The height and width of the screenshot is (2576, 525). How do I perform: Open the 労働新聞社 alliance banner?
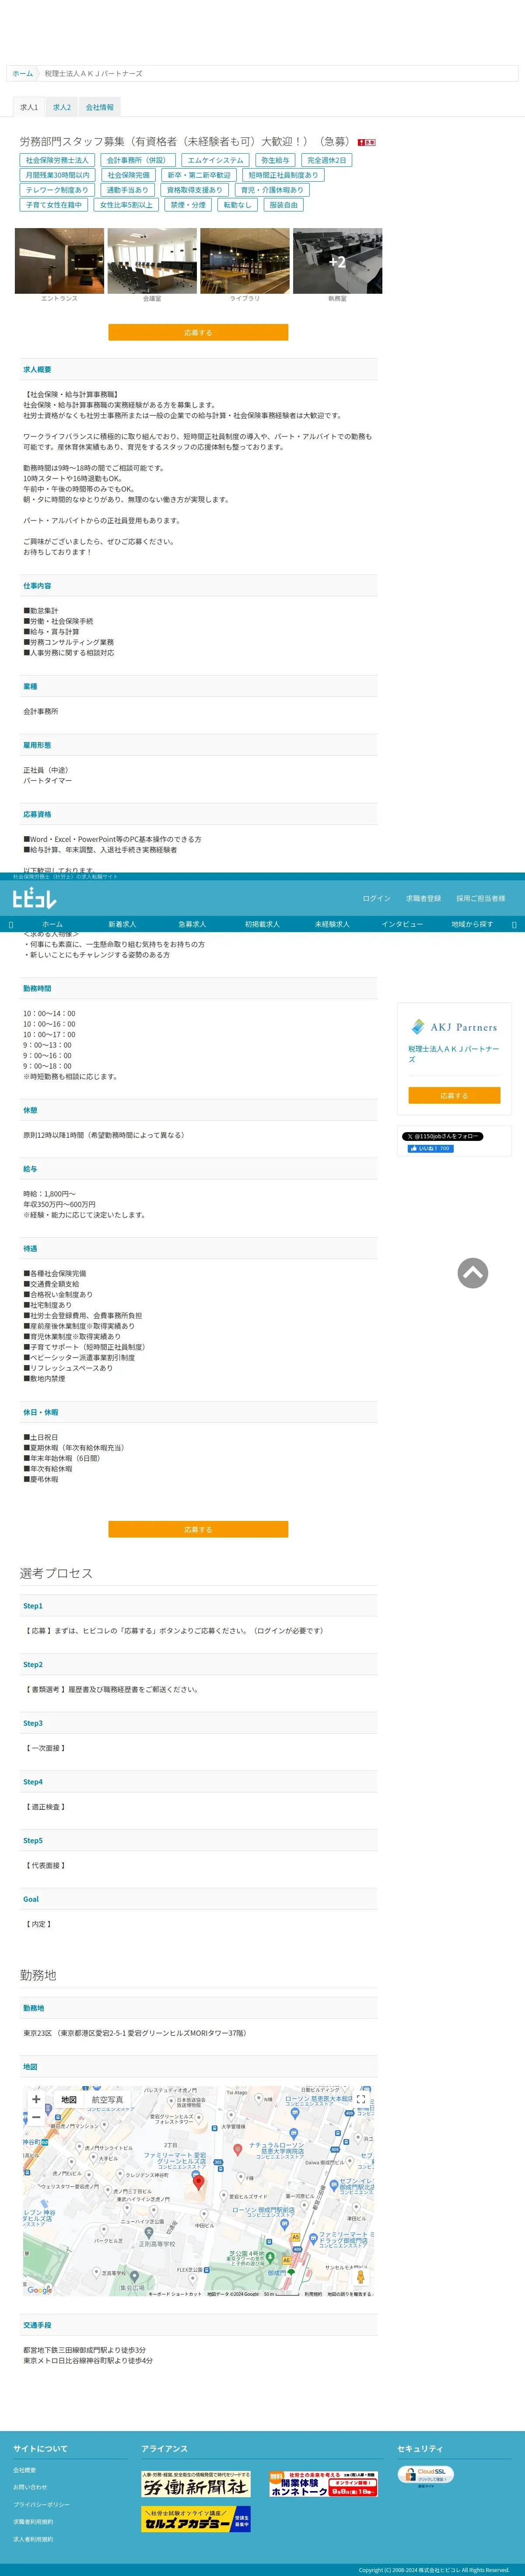pyautogui.click(x=196, y=2483)
